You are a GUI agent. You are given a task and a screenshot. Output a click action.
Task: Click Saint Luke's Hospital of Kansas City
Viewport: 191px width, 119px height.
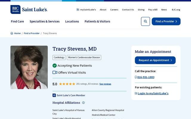[68, 112]
